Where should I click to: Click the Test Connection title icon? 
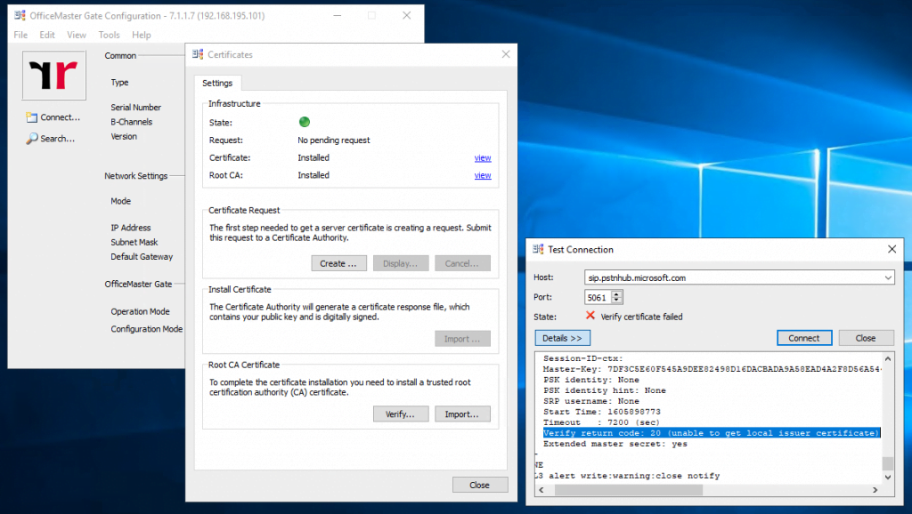coord(538,249)
